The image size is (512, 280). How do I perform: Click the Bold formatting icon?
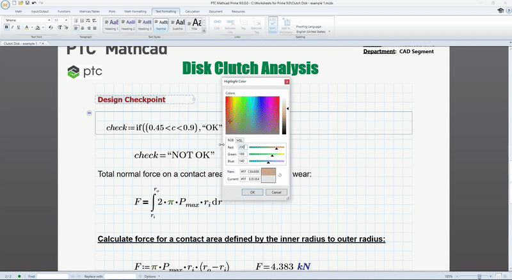click(x=6, y=27)
